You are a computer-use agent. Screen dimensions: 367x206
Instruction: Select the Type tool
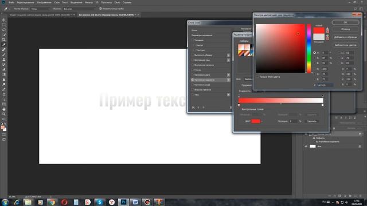[x=4, y=94]
